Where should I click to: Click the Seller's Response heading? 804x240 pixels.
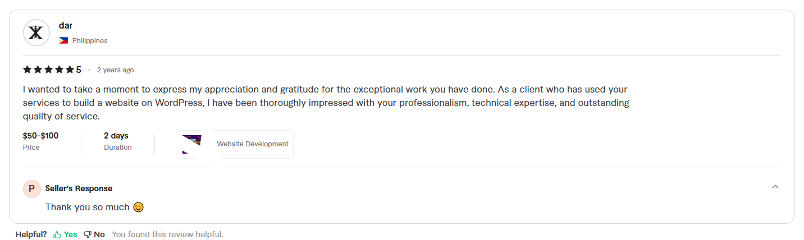coord(79,188)
